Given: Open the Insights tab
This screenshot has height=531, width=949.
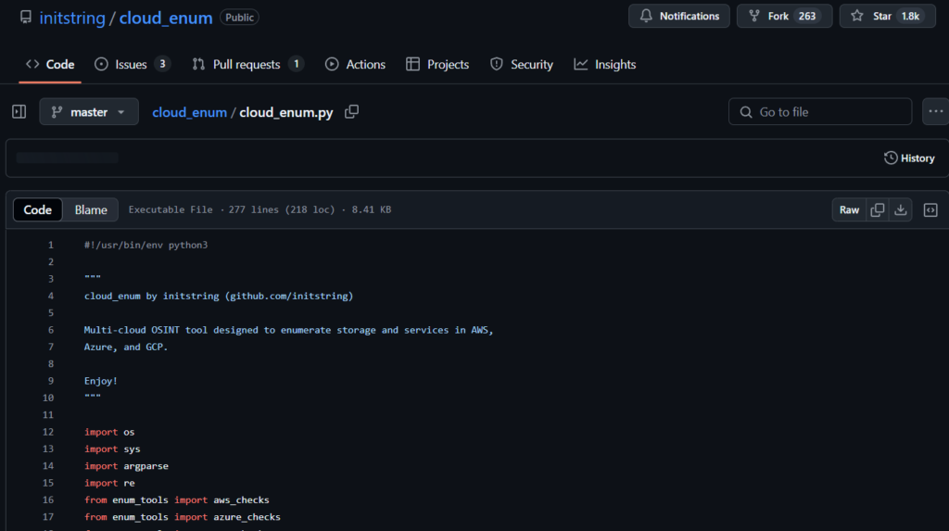Looking at the screenshot, I should tap(605, 64).
